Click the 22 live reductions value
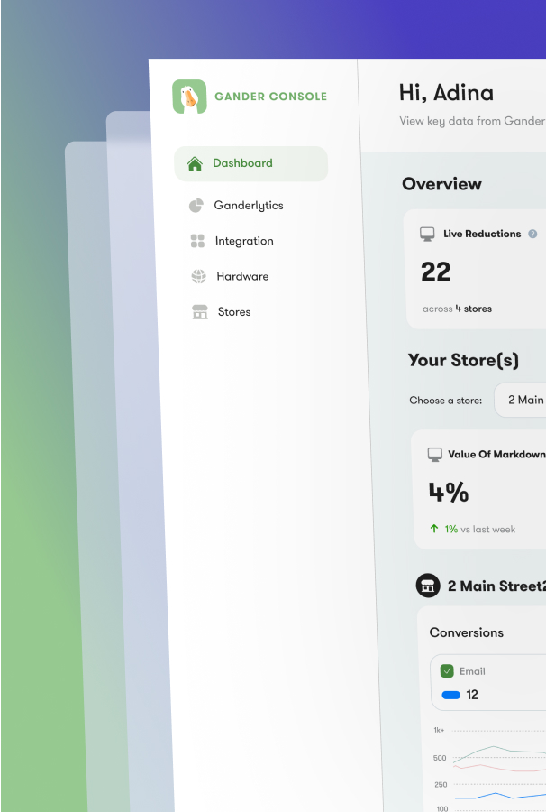 (435, 272)
